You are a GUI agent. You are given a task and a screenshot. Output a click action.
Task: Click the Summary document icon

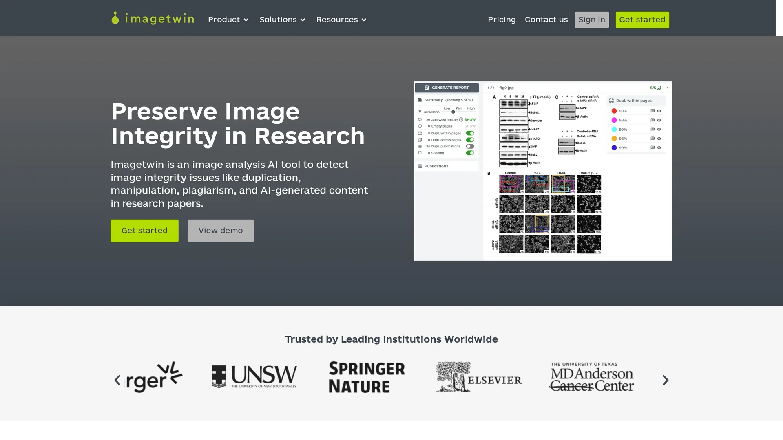[420, 100]
